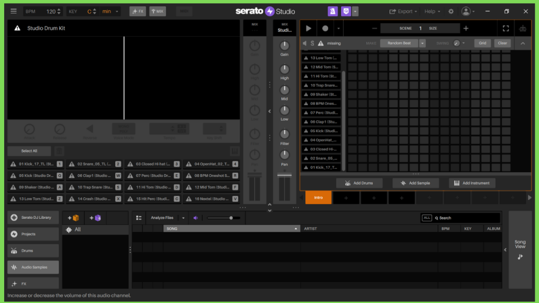Solo the missing drum deck
This screenshot has height=303, width=539.
[312, 43]
